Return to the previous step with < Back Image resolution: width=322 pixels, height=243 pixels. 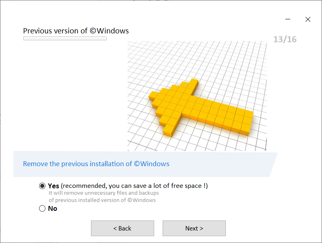click(122, 228)
